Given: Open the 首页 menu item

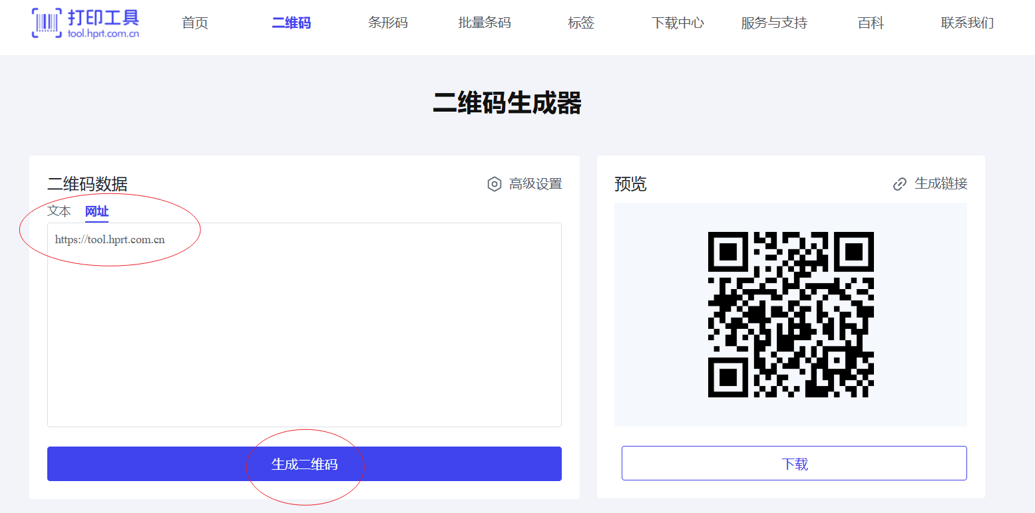Looking at the screenshot, I should [x=195, y=23].
